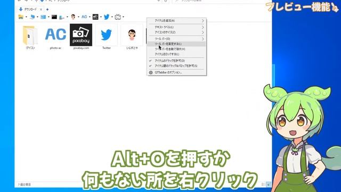This screenshot has height=192, width=341.
Task: Open the アイコンのサイズ submenu
Action: [x=176, y=33]
